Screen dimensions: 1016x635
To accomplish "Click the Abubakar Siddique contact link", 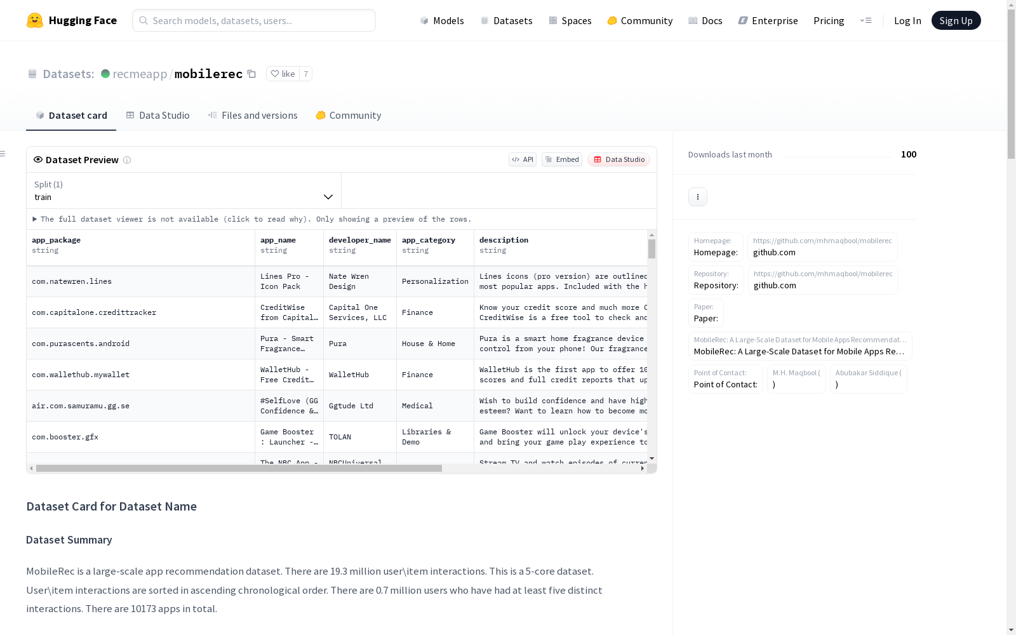I will pyautogui.click(x=869, y=379).
